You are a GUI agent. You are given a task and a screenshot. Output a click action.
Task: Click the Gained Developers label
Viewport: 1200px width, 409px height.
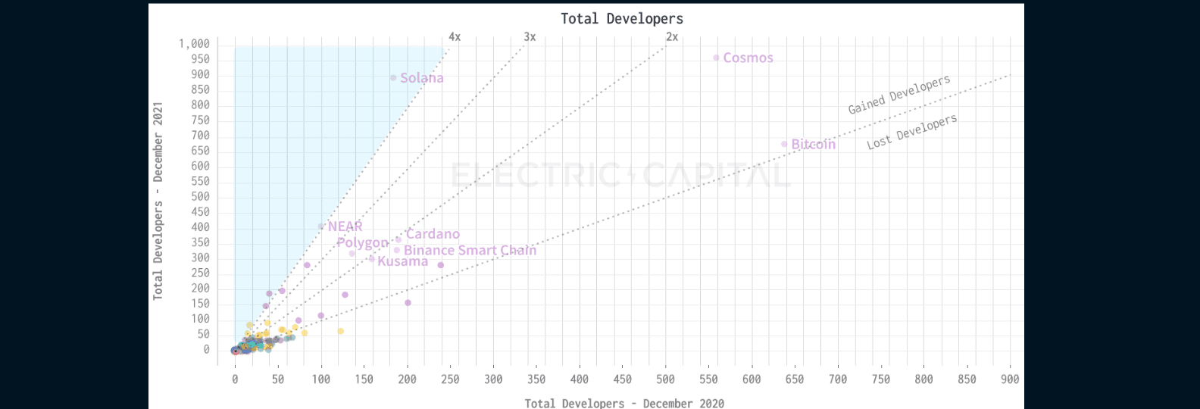[898, 95]
